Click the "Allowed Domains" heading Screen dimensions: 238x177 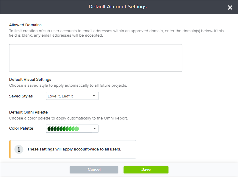pyautogui.click(x=25, y=25)
